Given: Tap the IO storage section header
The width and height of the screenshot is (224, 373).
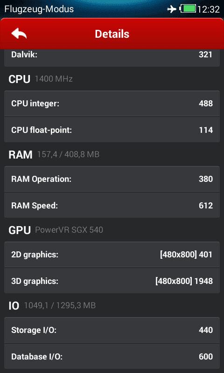Looking at the screenshot, I should click(x=52, y=305).
